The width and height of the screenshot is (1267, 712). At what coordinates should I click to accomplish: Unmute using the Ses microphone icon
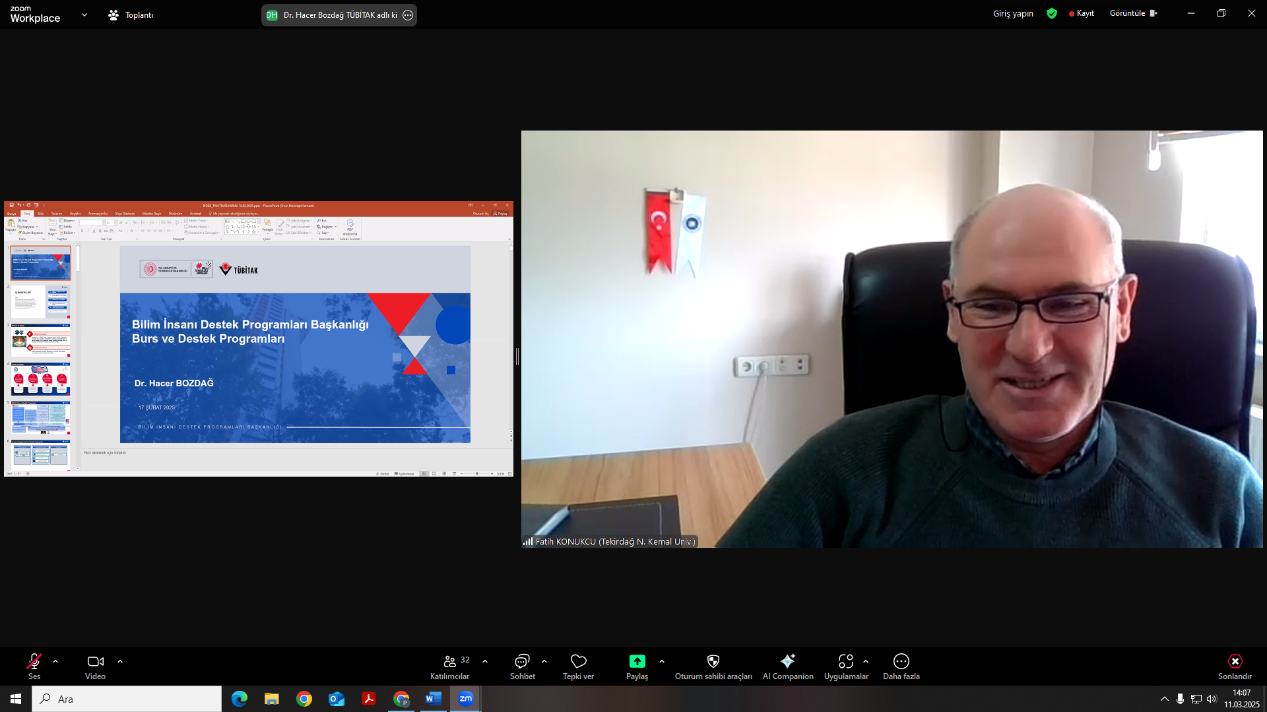click(x=34, y=661)
